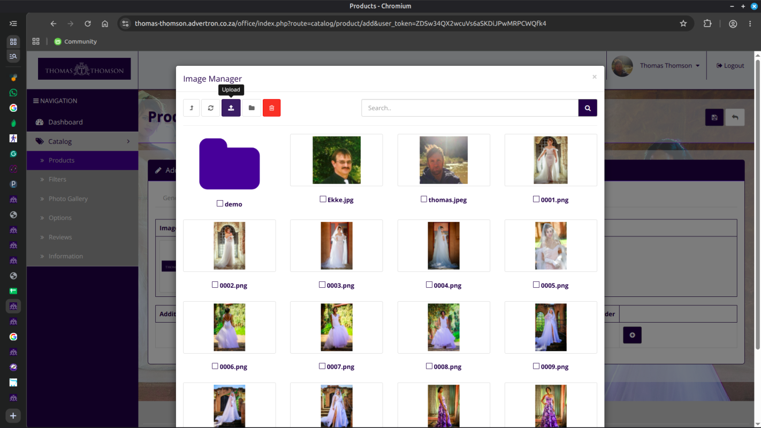The height and width of the screenshot is (428, 761).
Task: Open the browser extensions puzzle icon
Action: point(707,24)
